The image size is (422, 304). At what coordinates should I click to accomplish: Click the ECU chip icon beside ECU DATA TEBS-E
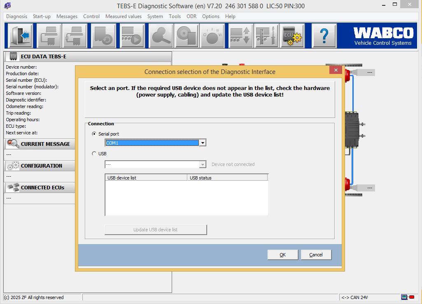(x=13, y=56)
